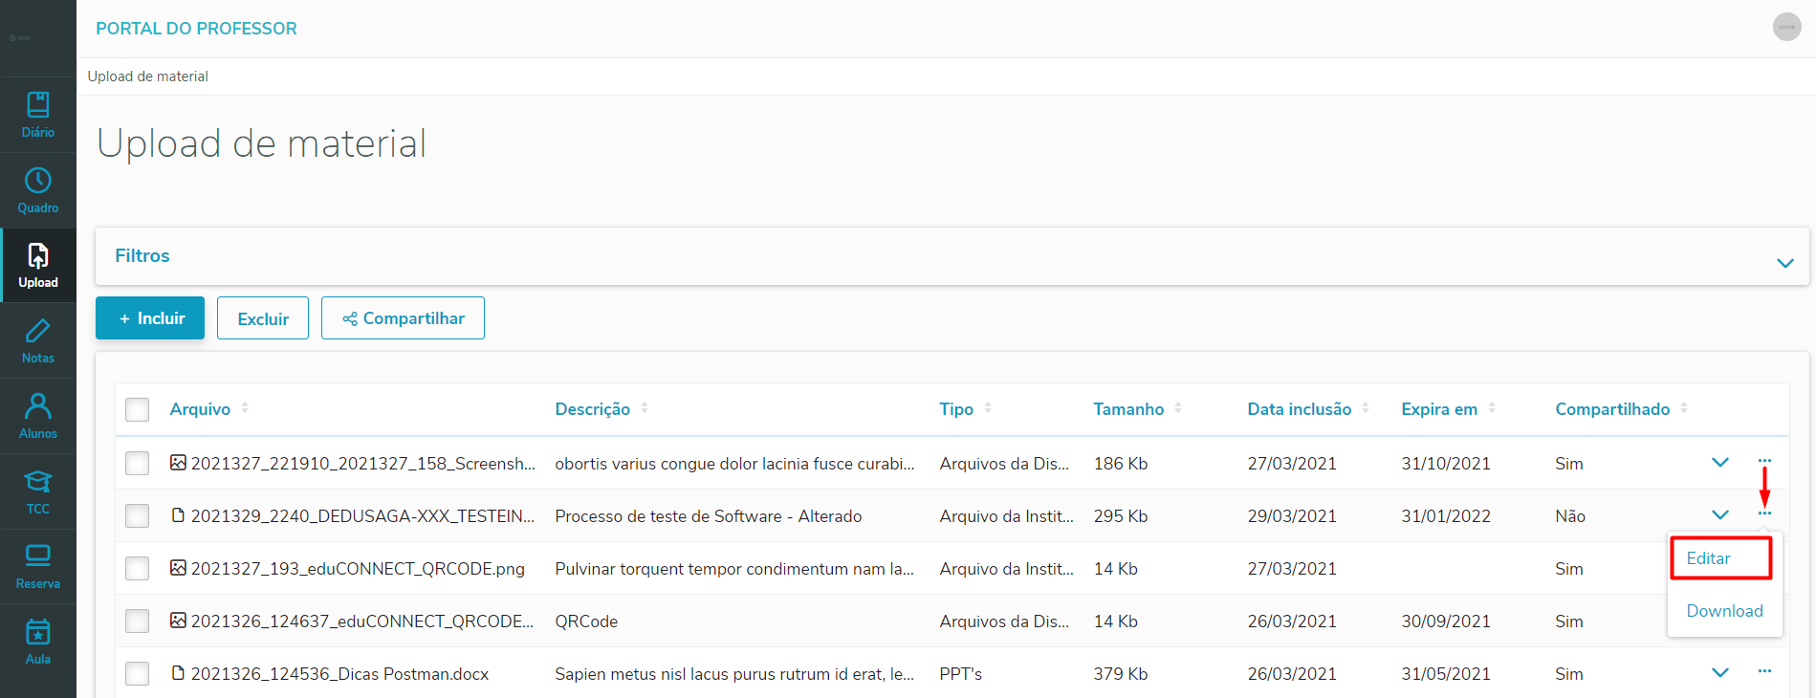Screen dimensions: 1816x698
Task: Click the 'Não' shared cell
Action: pos(1569,516)
